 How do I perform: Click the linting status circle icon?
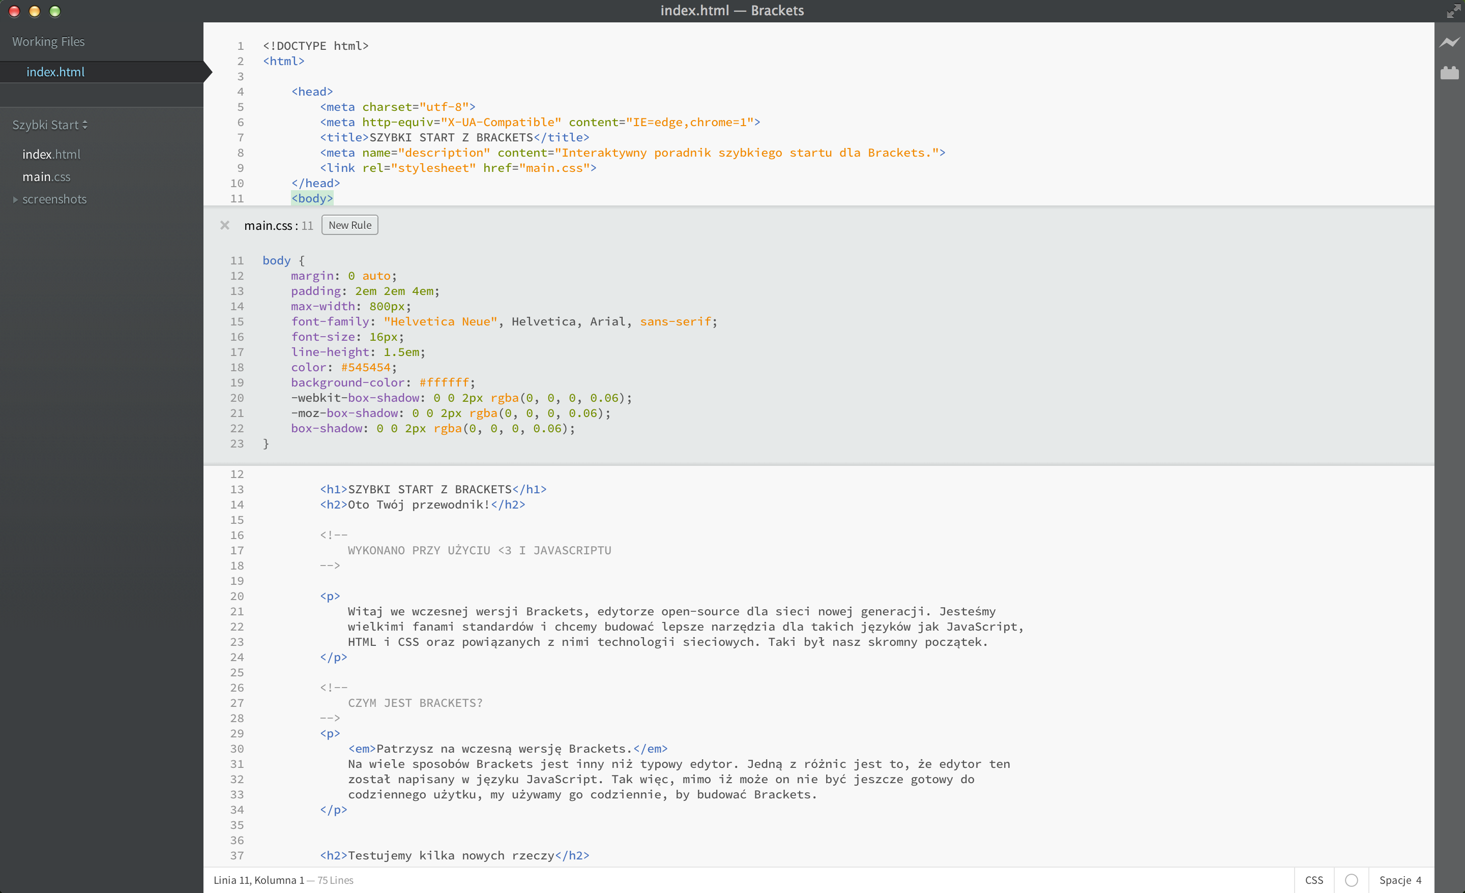1351,880
